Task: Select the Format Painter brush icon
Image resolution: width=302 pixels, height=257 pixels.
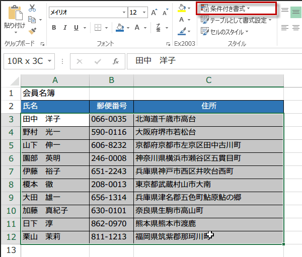Action: pos(33,31)
